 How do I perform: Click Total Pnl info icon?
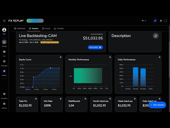tap(36, 99)
